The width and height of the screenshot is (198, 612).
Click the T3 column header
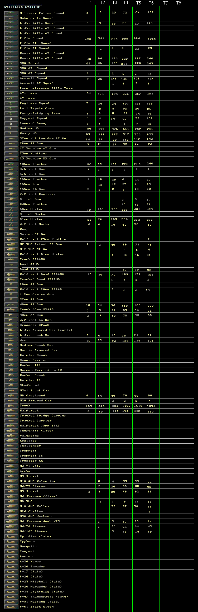(x=114, y=3)
